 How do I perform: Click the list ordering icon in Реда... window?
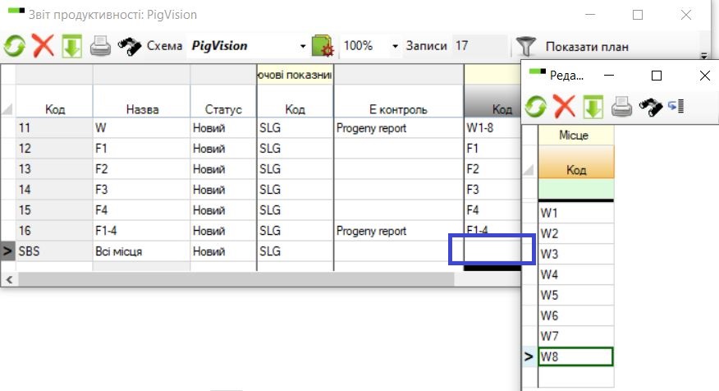675,107
